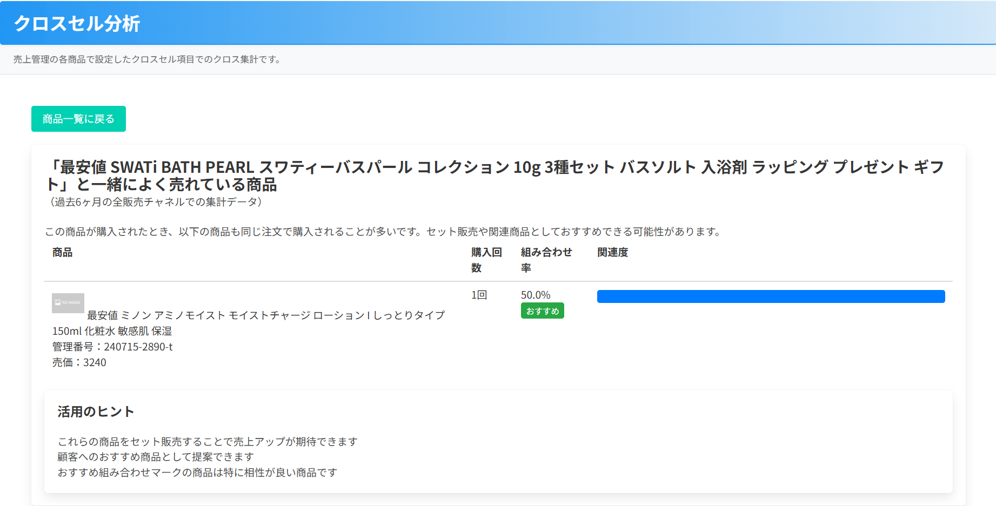Viewport: 996px width, 506px height.
Task: Click the SWATi BATH PEARL product heading
Action: (x=496, y=176)
